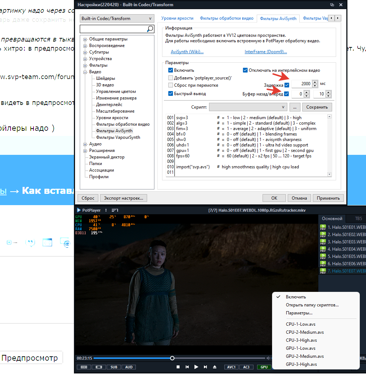The height and width of the screenshot is (376, 366).
Task: Click the Eject/open file icon
Action: 215,367
